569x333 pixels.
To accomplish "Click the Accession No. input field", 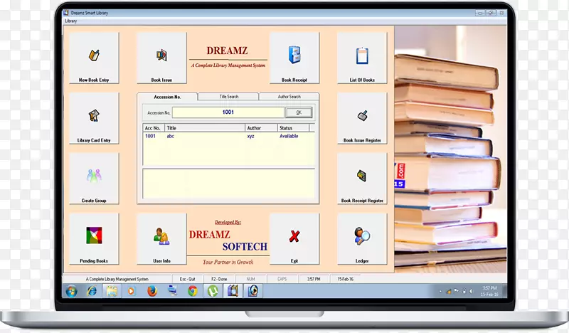I will [228, 112].
